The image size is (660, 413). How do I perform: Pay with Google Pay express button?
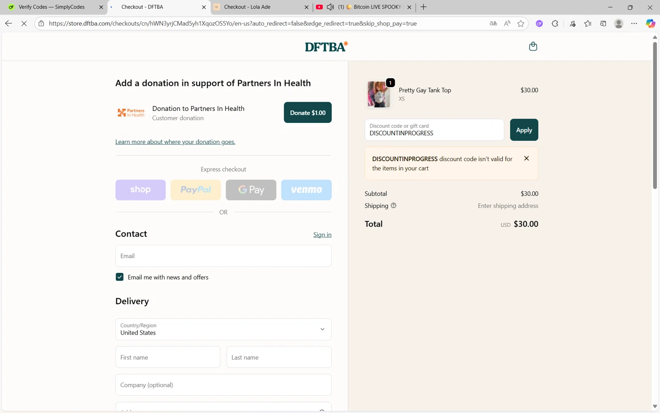pyautogui.click(x=251, y=190)
